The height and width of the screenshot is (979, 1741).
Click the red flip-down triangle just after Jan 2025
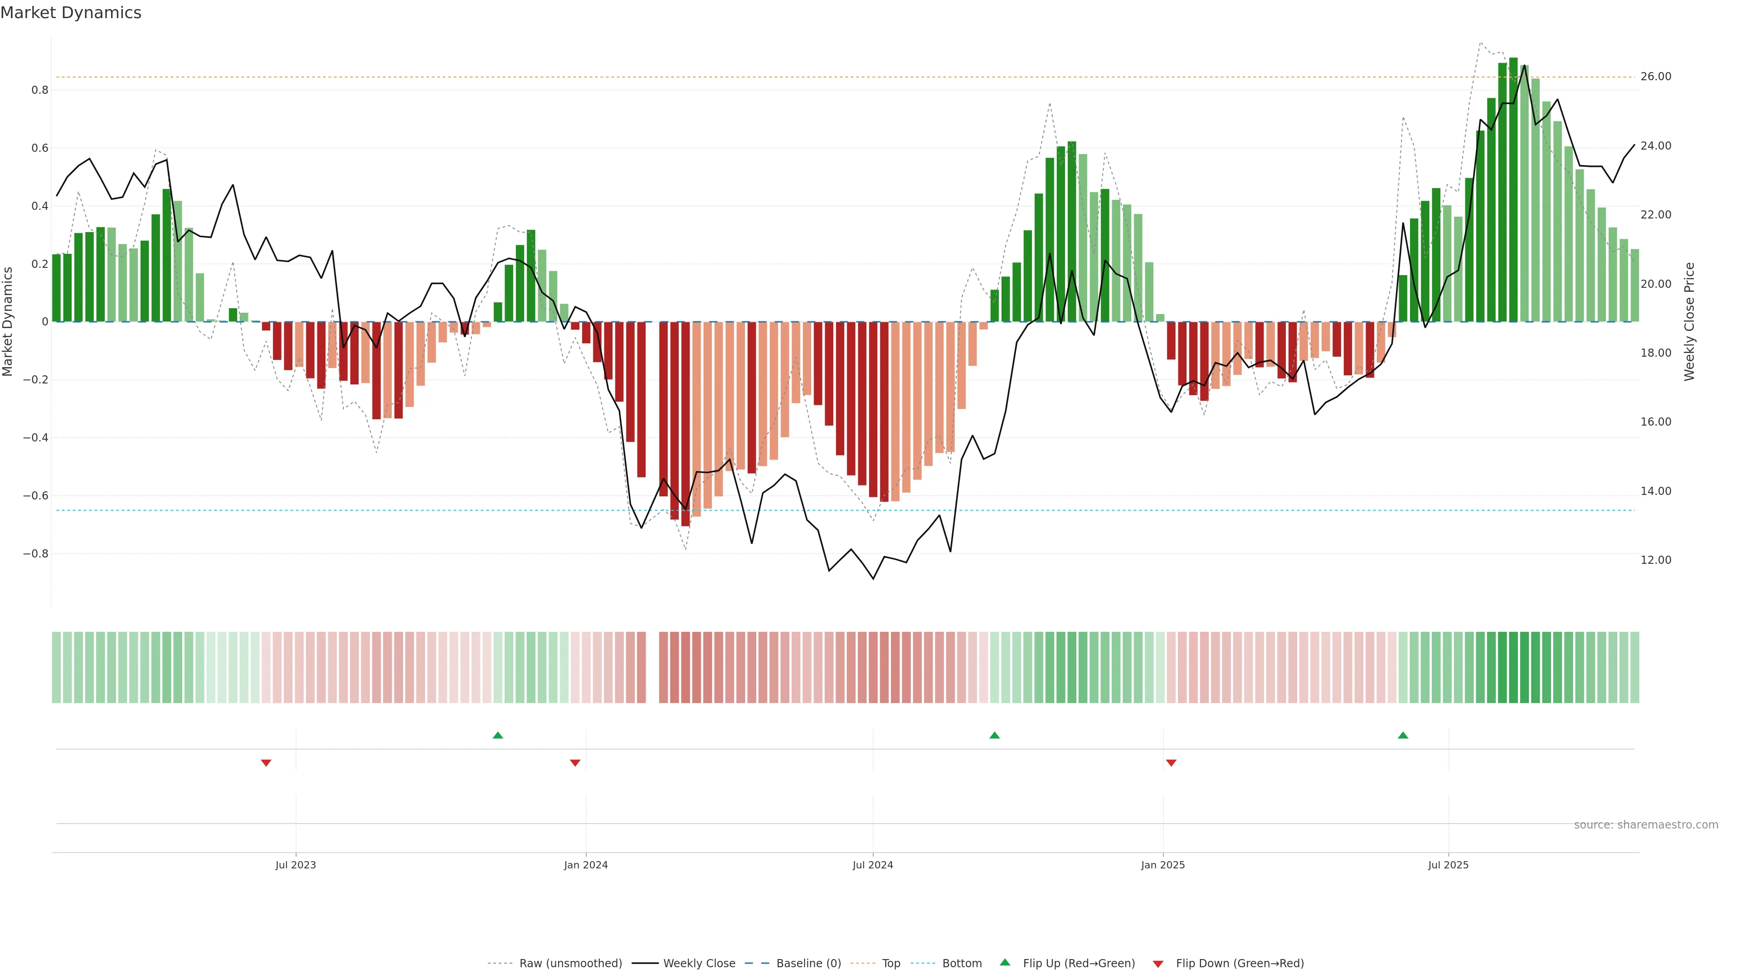click(x=1171, y=763)
